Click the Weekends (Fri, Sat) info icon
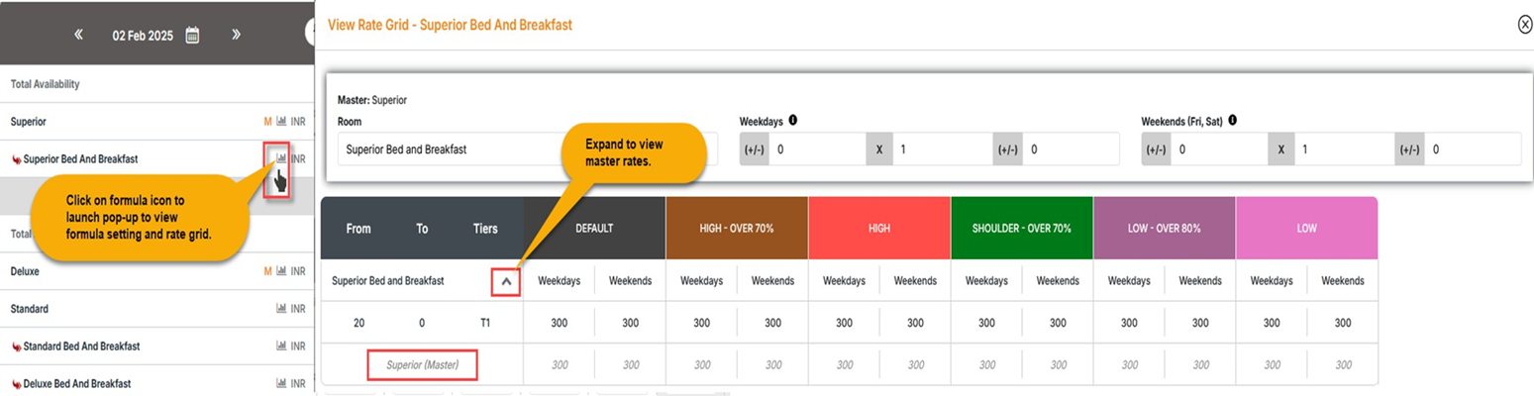Image resolution: width=1534 pixels, height=396 pixels. (1232, 121)
